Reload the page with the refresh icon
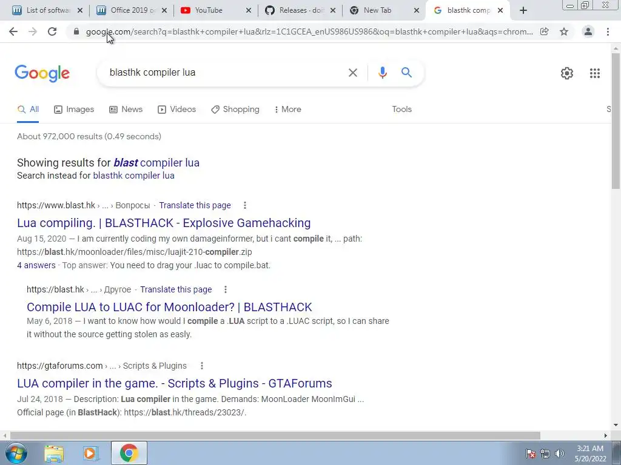 click(x=52, y=31)
